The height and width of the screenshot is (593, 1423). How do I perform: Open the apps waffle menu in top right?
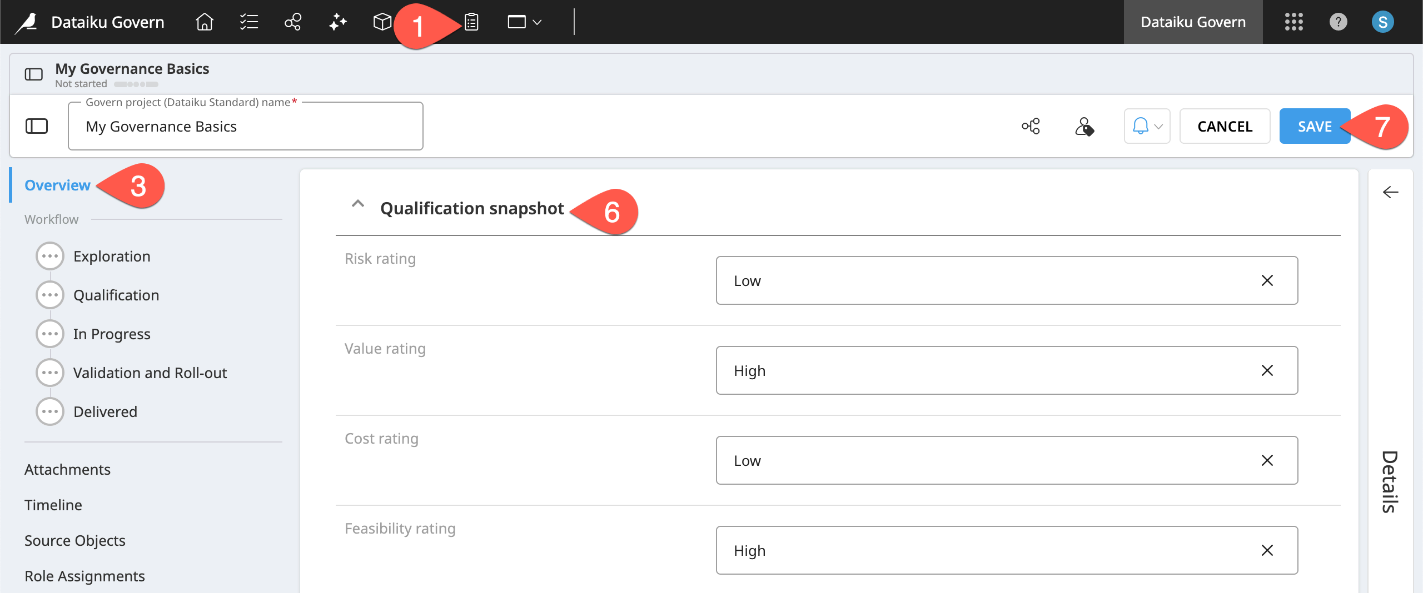[x=1293, y=22]
